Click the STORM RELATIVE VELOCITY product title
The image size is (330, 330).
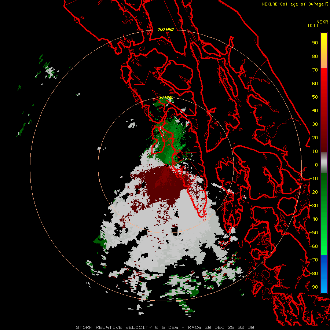(x=114, y=327)
